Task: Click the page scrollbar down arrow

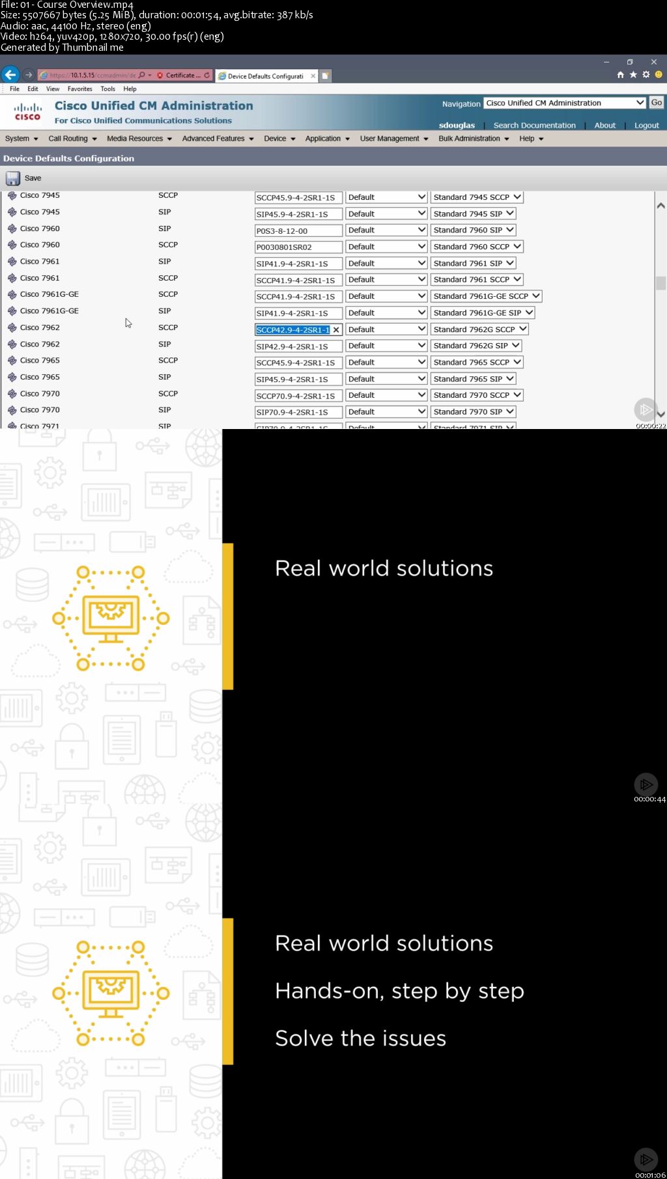Action: click(661, 414)
